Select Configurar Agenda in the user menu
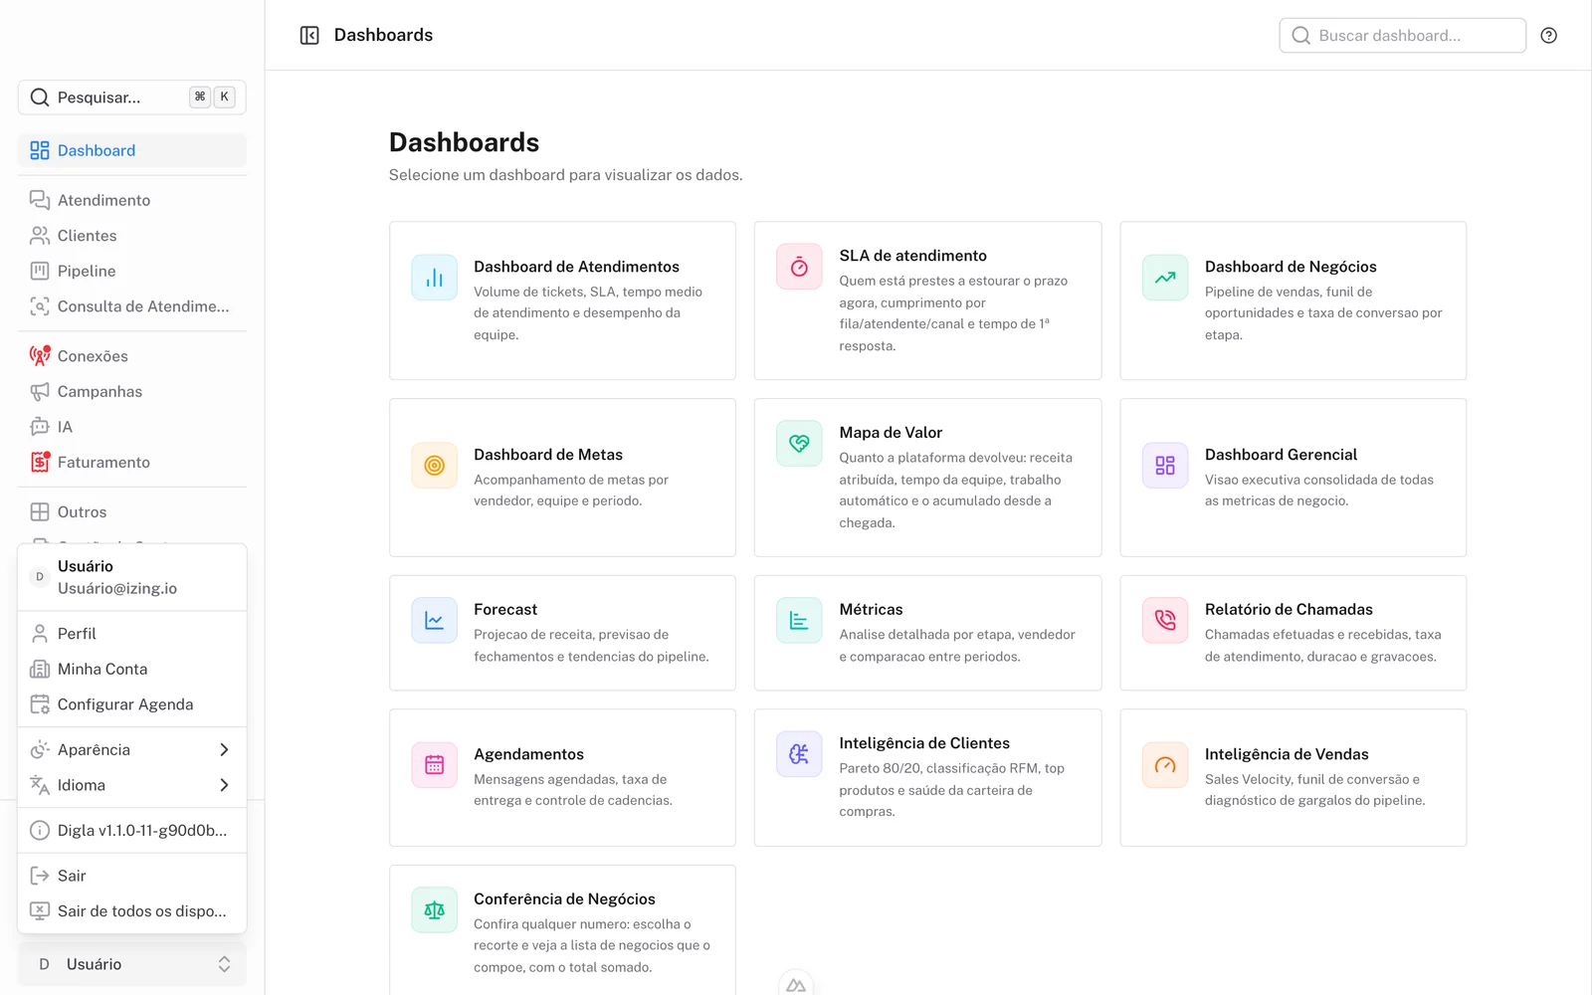Image resolution: width=1592 pixels, height=995 pixels. tap(132, 704)
